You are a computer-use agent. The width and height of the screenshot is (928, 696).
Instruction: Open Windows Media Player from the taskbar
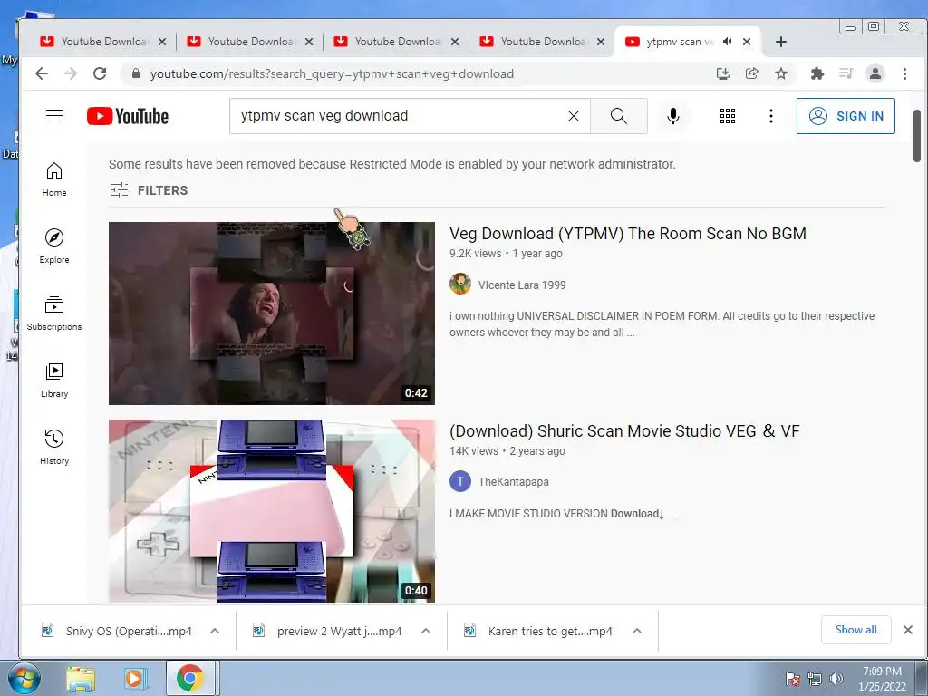[x=134, y=678]
